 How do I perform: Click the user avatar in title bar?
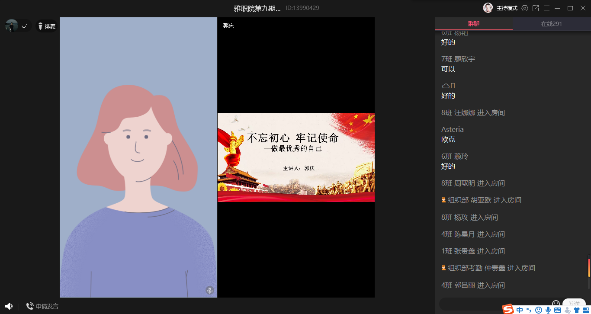pos(488,8)
